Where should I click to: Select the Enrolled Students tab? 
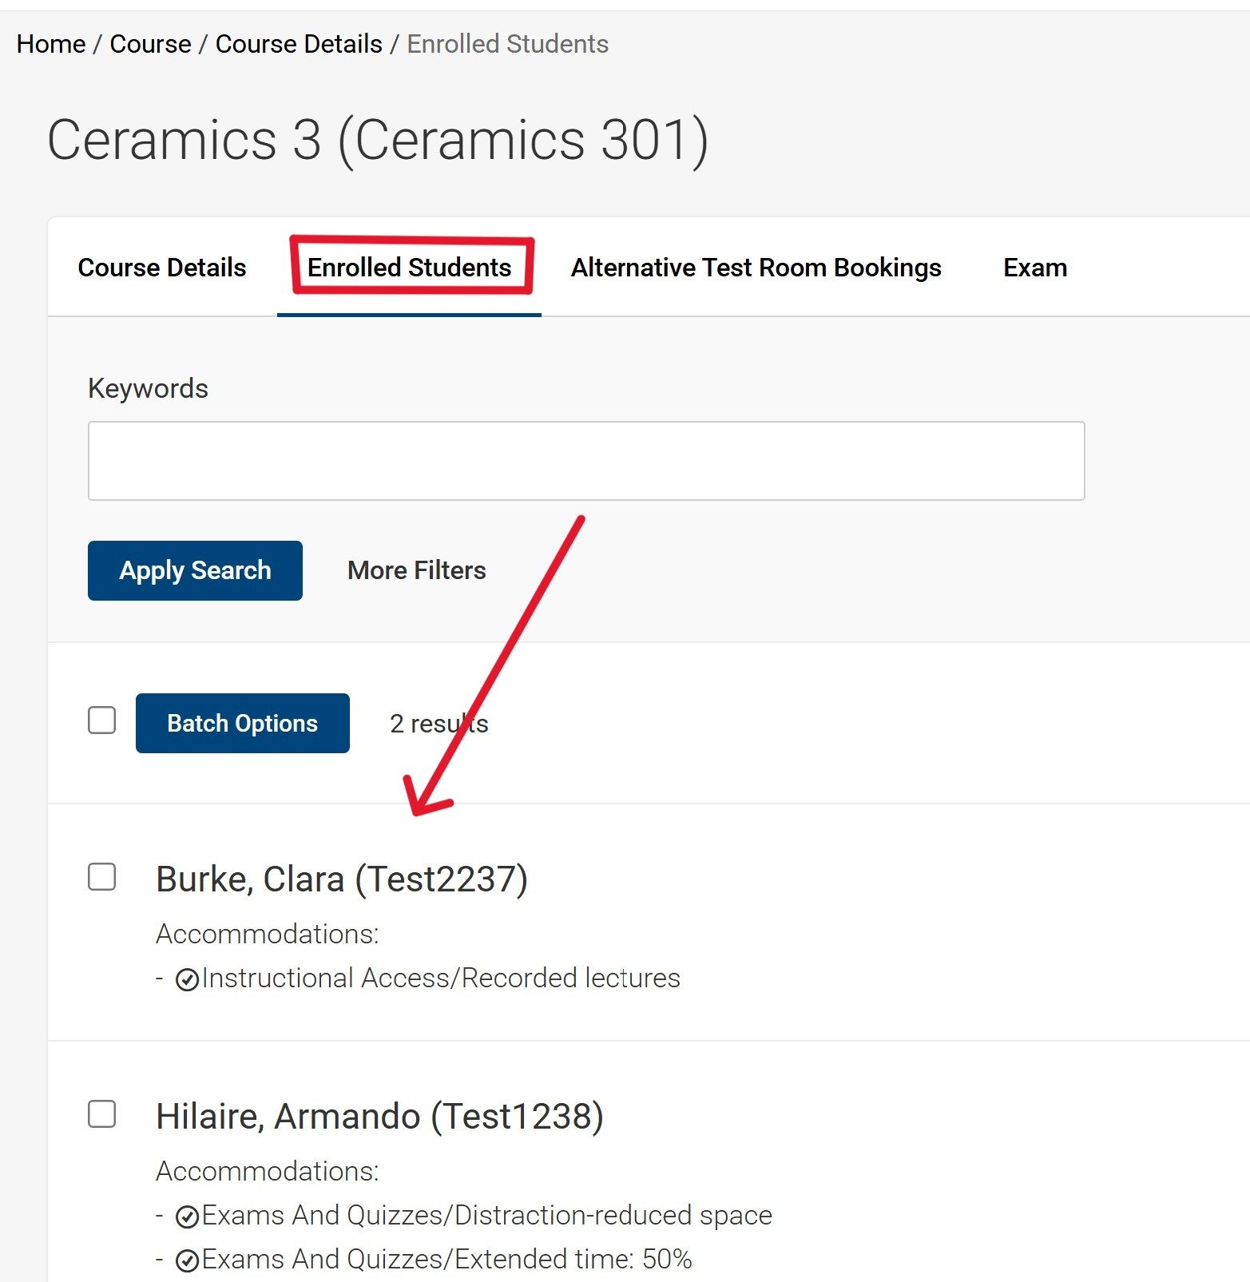tap(409, 268)
